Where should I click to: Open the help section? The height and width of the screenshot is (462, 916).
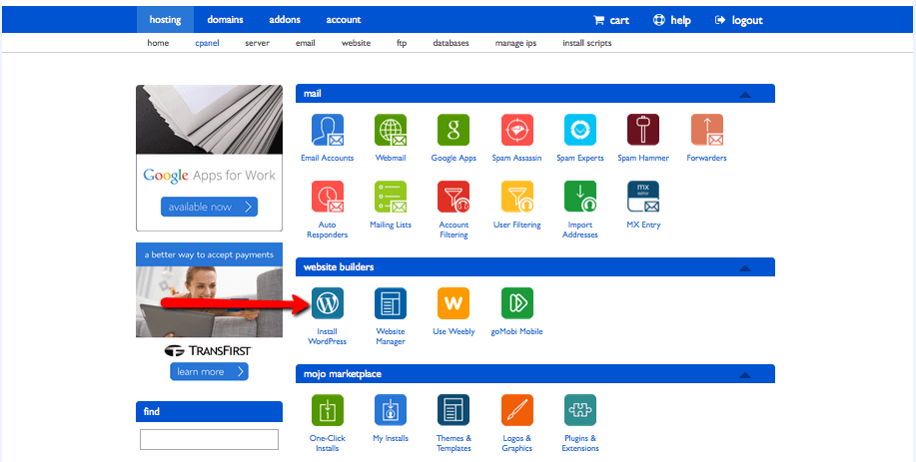click(x=672, y=20)
